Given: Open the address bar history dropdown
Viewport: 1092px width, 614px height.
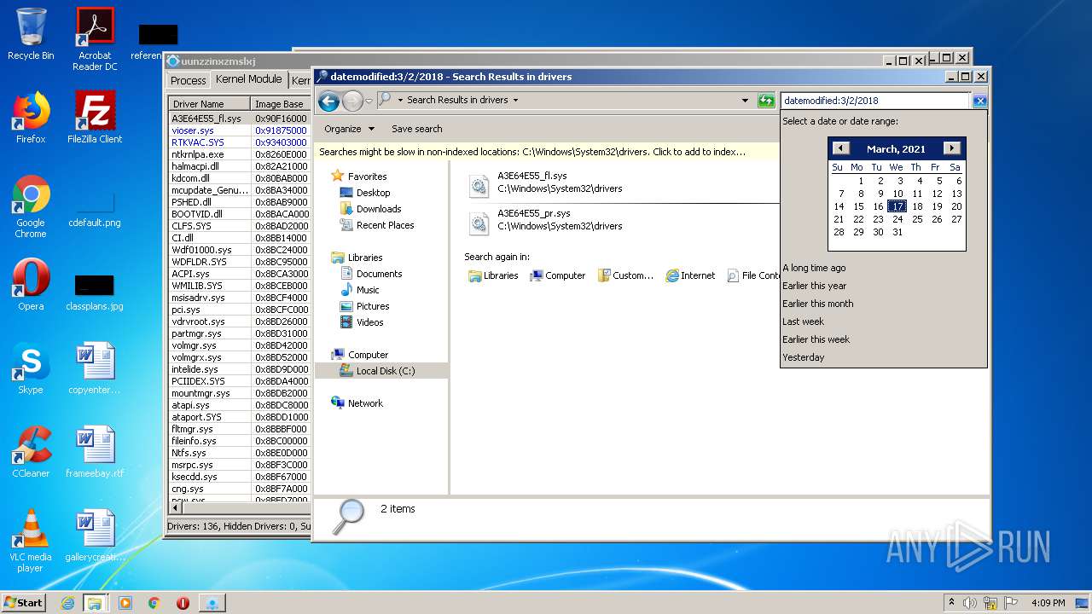Looking at the screenshot, I should (746, 101).
